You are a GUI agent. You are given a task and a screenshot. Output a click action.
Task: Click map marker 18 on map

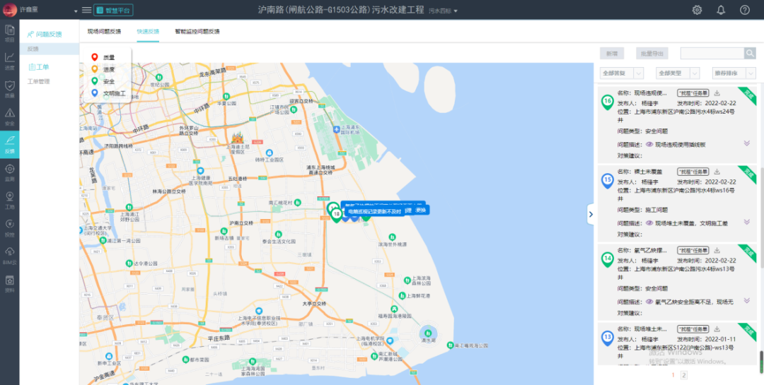pos(336,214)
